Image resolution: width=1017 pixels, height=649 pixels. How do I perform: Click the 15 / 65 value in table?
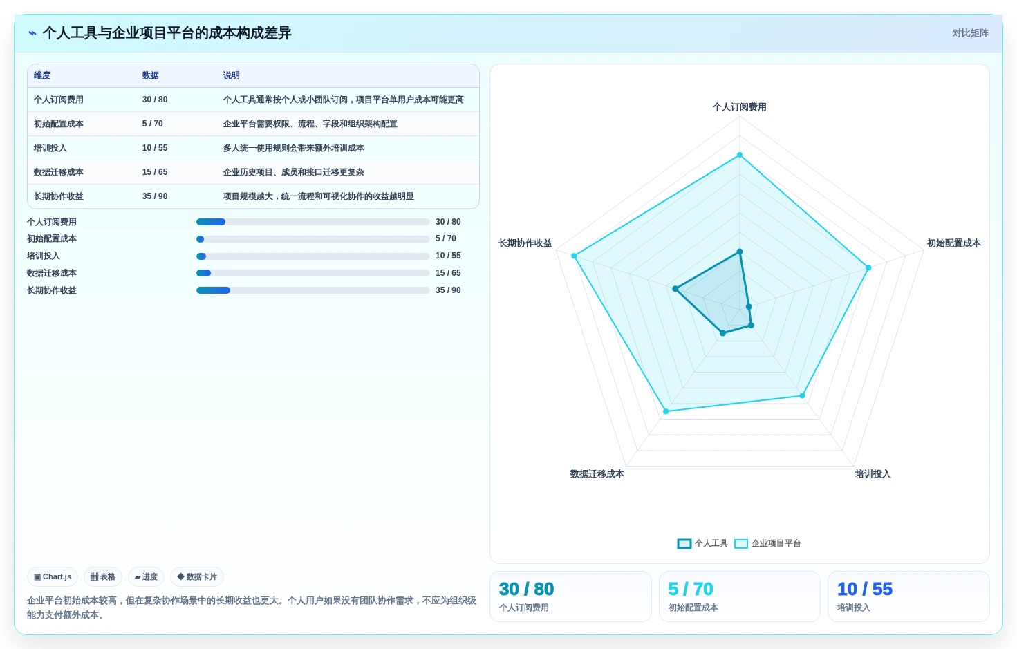[x=155, y=172]
